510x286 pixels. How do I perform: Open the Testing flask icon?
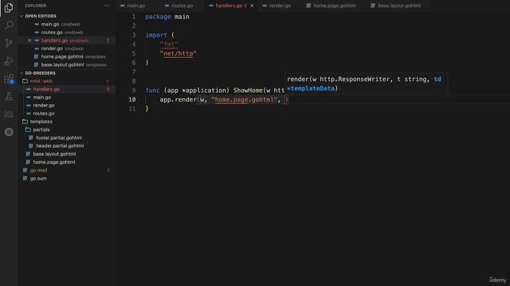9,96
